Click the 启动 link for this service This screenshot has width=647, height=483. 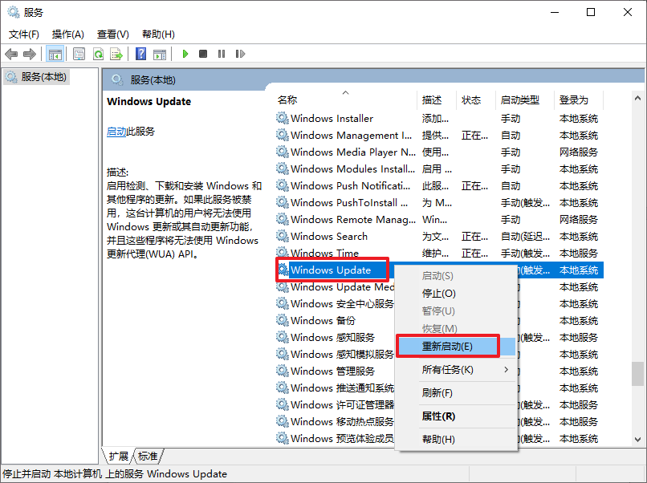coord(116,132)
